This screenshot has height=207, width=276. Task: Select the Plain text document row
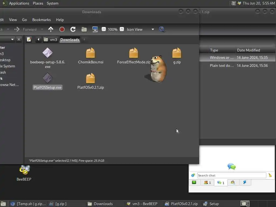(x=238, y=65)
